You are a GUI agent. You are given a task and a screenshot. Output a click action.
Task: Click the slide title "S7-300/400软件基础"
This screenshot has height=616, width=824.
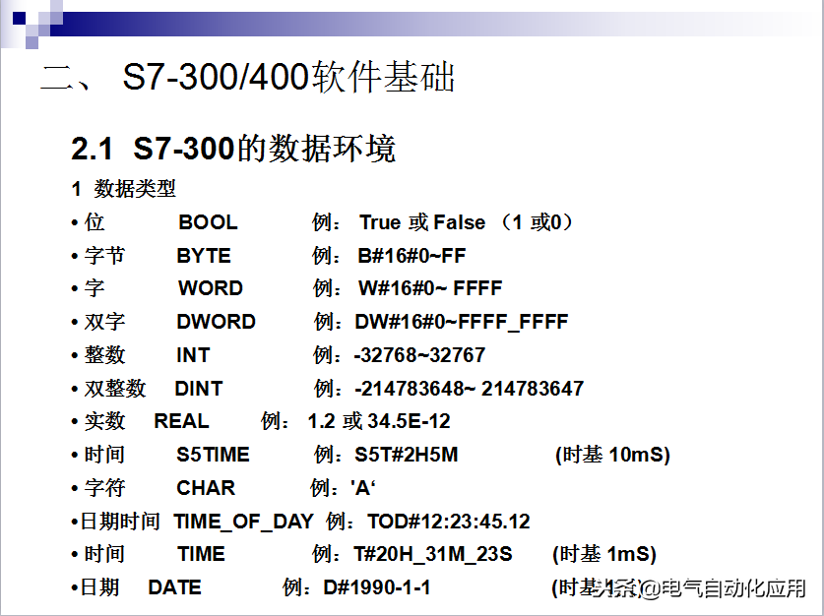point(288,77)
